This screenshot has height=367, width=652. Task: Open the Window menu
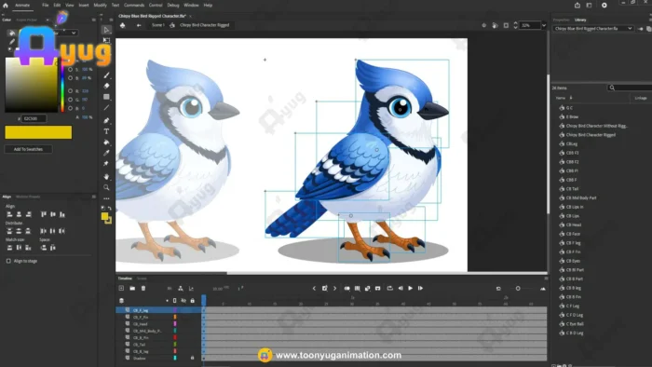[x=191, y=6]
